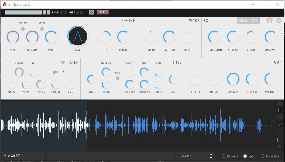The height and width of the screenshot is (162, 285).
Task: Switch the filter LP/HP toggle
Action: (55, 72)
